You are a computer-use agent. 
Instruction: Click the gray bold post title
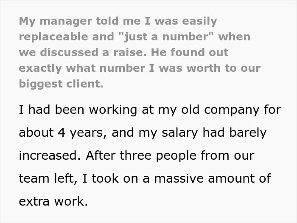coord(140,52)
